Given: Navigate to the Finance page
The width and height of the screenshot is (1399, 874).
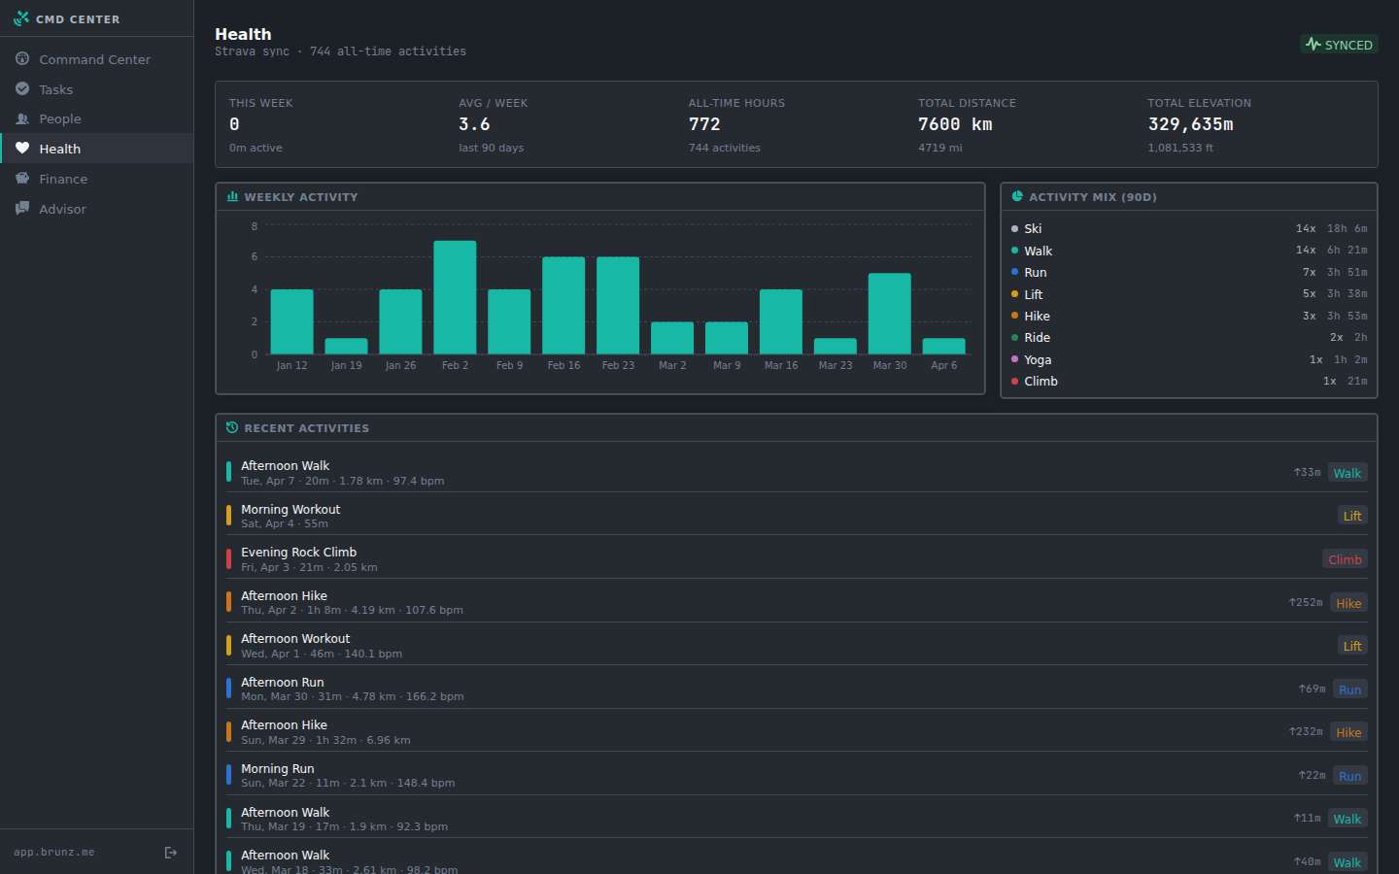Looking at the screenshot, I should [97, 179].
